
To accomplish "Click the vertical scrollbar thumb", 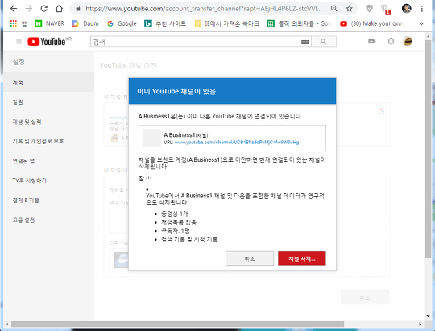I will pos(428,149).
